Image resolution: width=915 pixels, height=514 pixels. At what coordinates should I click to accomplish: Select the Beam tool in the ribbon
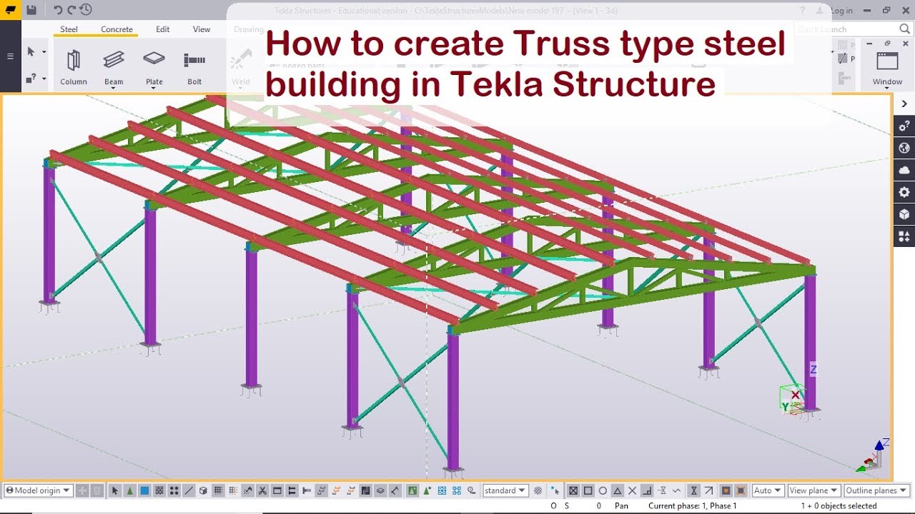coord(114,66)
